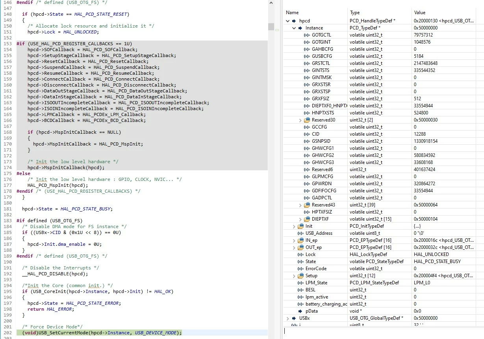Expand the IN_ep array node

tap(294, 240)
